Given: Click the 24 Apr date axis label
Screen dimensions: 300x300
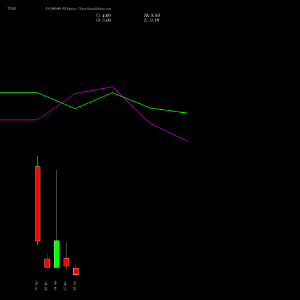Looking at the screenshot, I should pyautogui.click(x=55, y=286).
